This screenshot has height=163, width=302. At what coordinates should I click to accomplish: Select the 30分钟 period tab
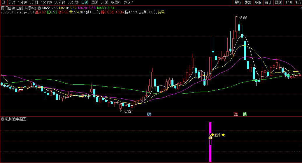(x=59, y=3)
